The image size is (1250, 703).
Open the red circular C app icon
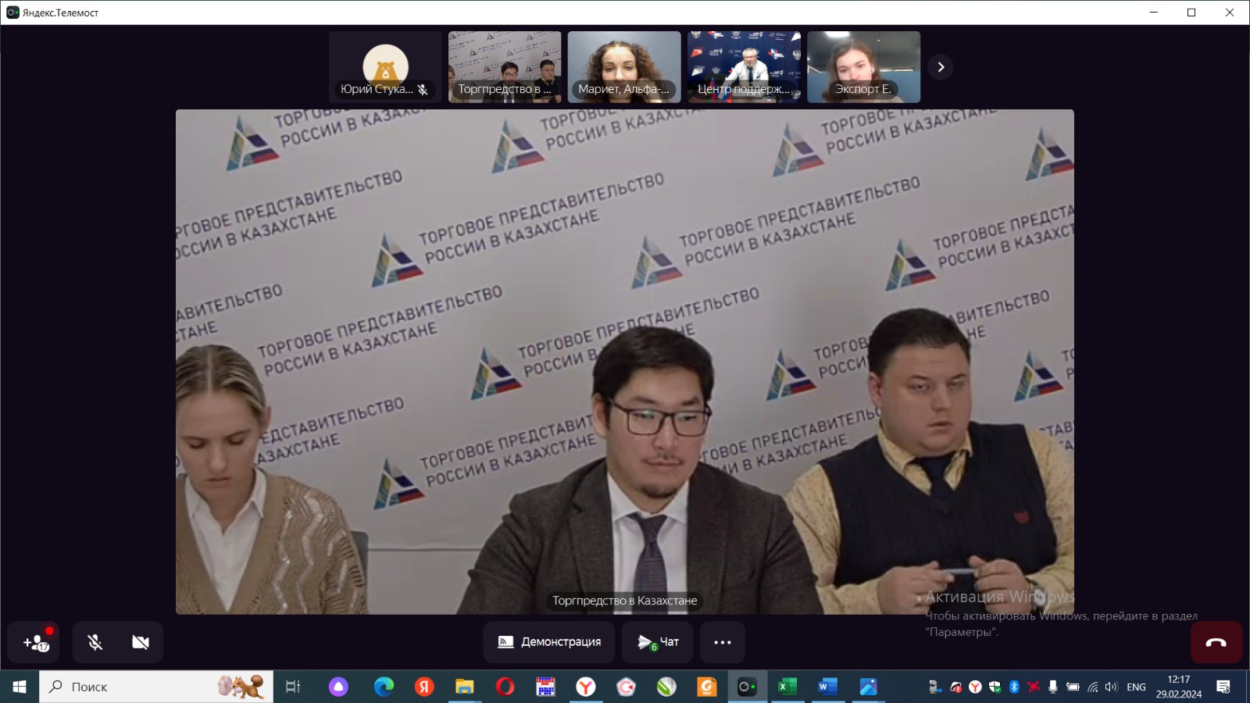click(627, 687)
